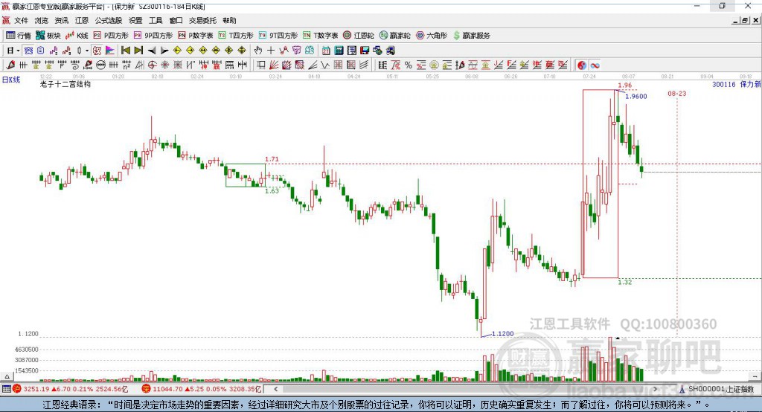
Task: Click the Shanghai index 3251.19 status entry
Action: (71, 389)
